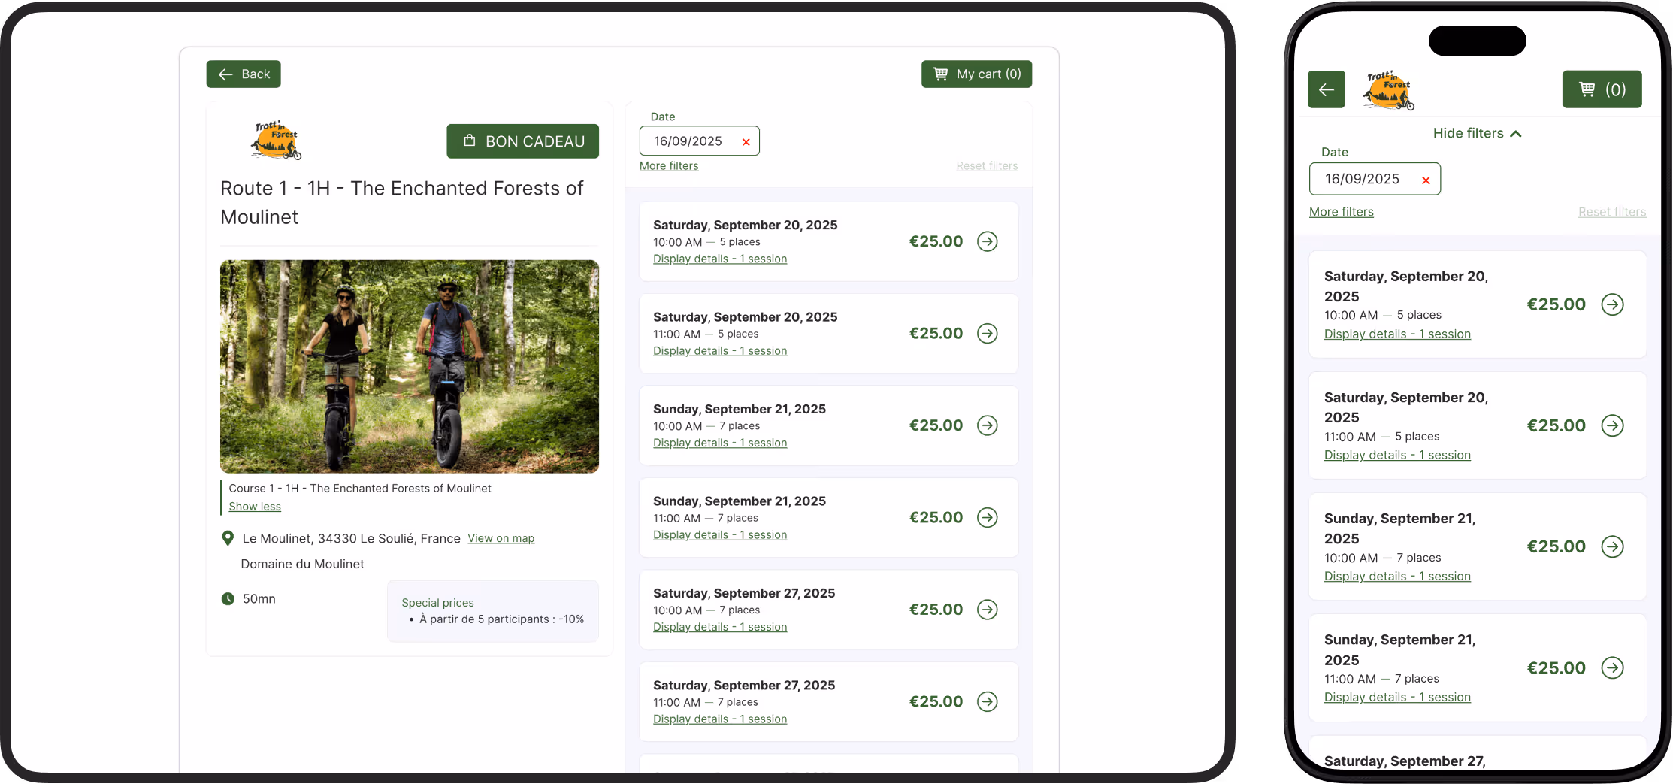Click the €25.00 price for Sept 20 10:00 AM desktop
Screen dimensions: 1673x784
click(x=936, y=241)
